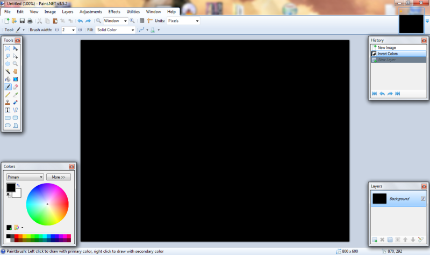The image size is (430, 255).
Task: Open the Edit menu
Action: click(20, 12)
